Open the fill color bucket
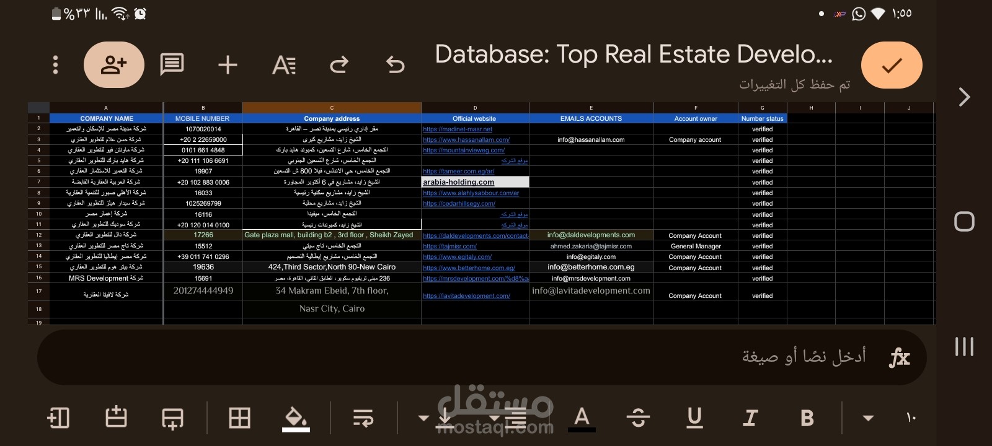The height and width of the screenshot is (446, 992). 296,418
